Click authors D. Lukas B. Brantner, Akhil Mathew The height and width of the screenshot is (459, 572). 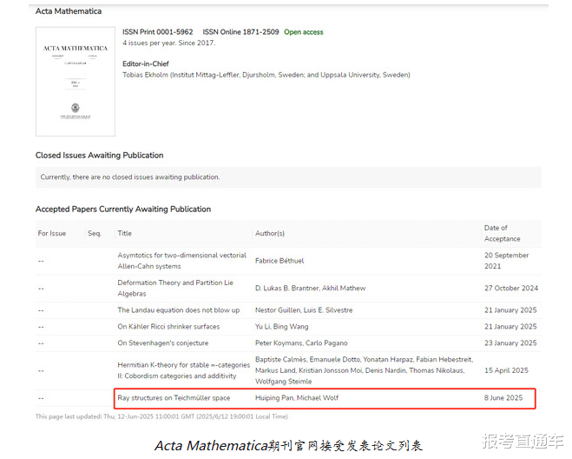[x=310, y=289]
